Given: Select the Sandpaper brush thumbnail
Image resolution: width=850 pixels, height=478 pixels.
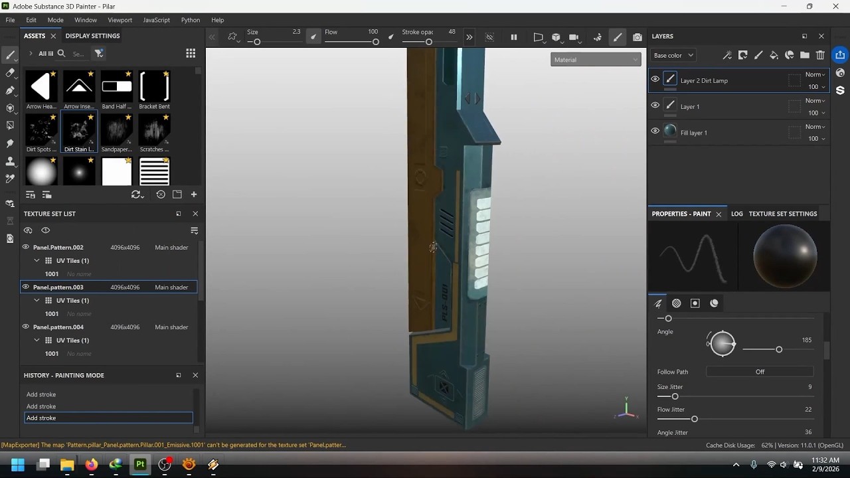Looking at the screenshot, I should pyautogui.click(x=117, y=132).
